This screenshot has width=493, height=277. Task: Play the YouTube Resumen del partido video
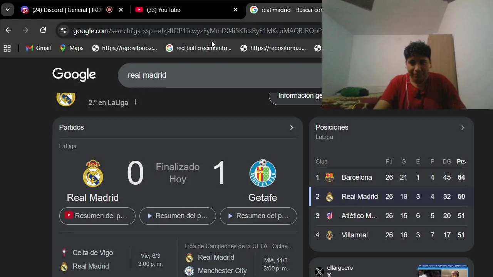[97, 216]
